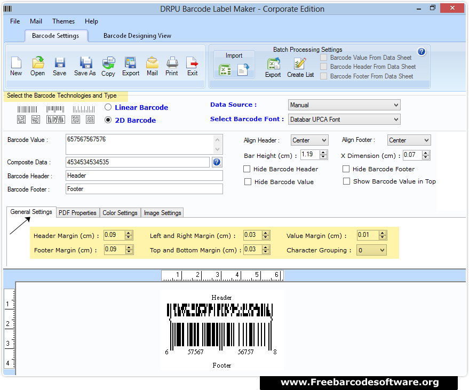Image resolution: width=469 pixels, height=390 pixels.
Task: Copy the barcode with Copy icon
Action: [108, 66]
